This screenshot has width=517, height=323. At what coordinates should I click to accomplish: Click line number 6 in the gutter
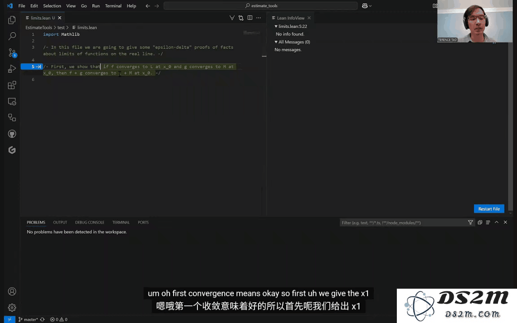[33, 79]
